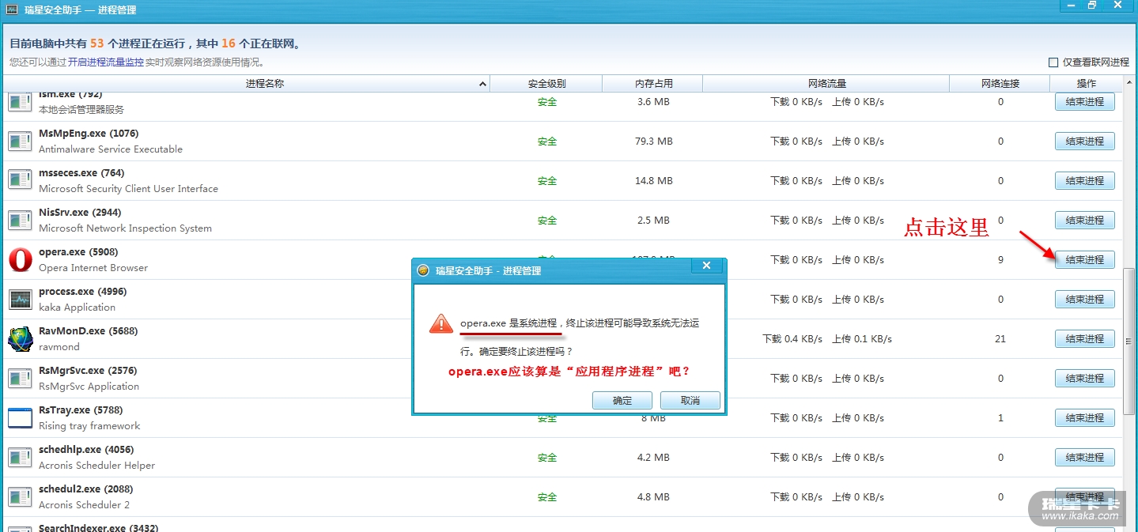The width and height of the screenshot is (1138, 532).
Task: Select process.exe (4996) process name
Action: pos(83,292)
